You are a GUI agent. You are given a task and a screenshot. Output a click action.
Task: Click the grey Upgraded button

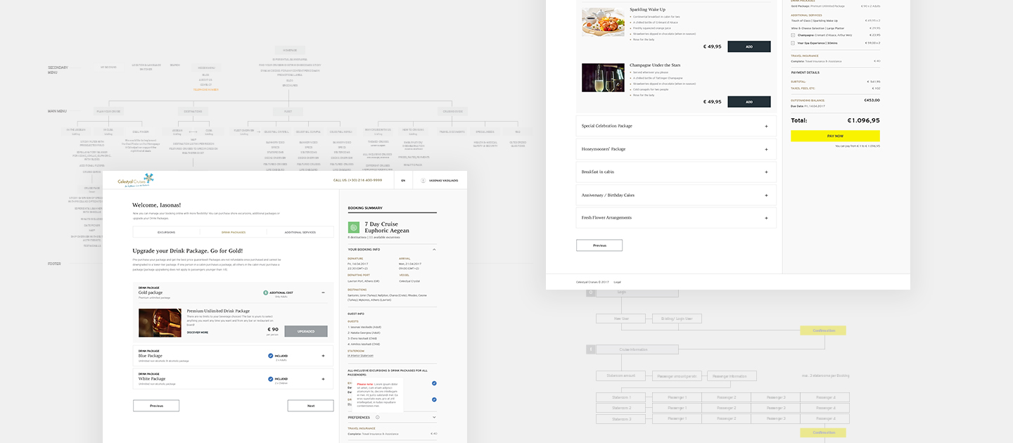(x=306, y=331)
